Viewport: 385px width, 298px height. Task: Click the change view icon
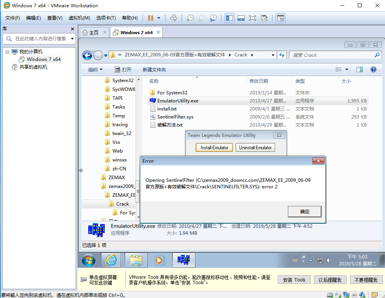(x=338, y=70)
